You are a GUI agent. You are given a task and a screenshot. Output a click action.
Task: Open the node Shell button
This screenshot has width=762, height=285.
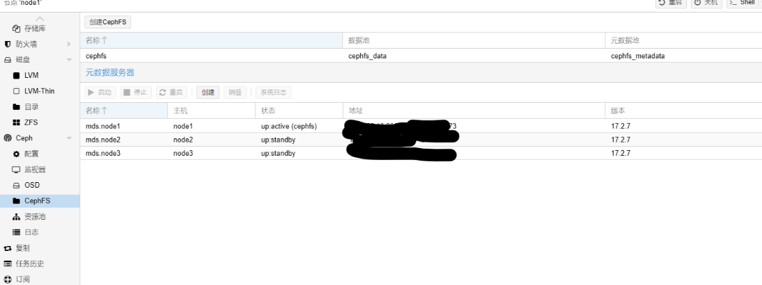pos(742,3)
